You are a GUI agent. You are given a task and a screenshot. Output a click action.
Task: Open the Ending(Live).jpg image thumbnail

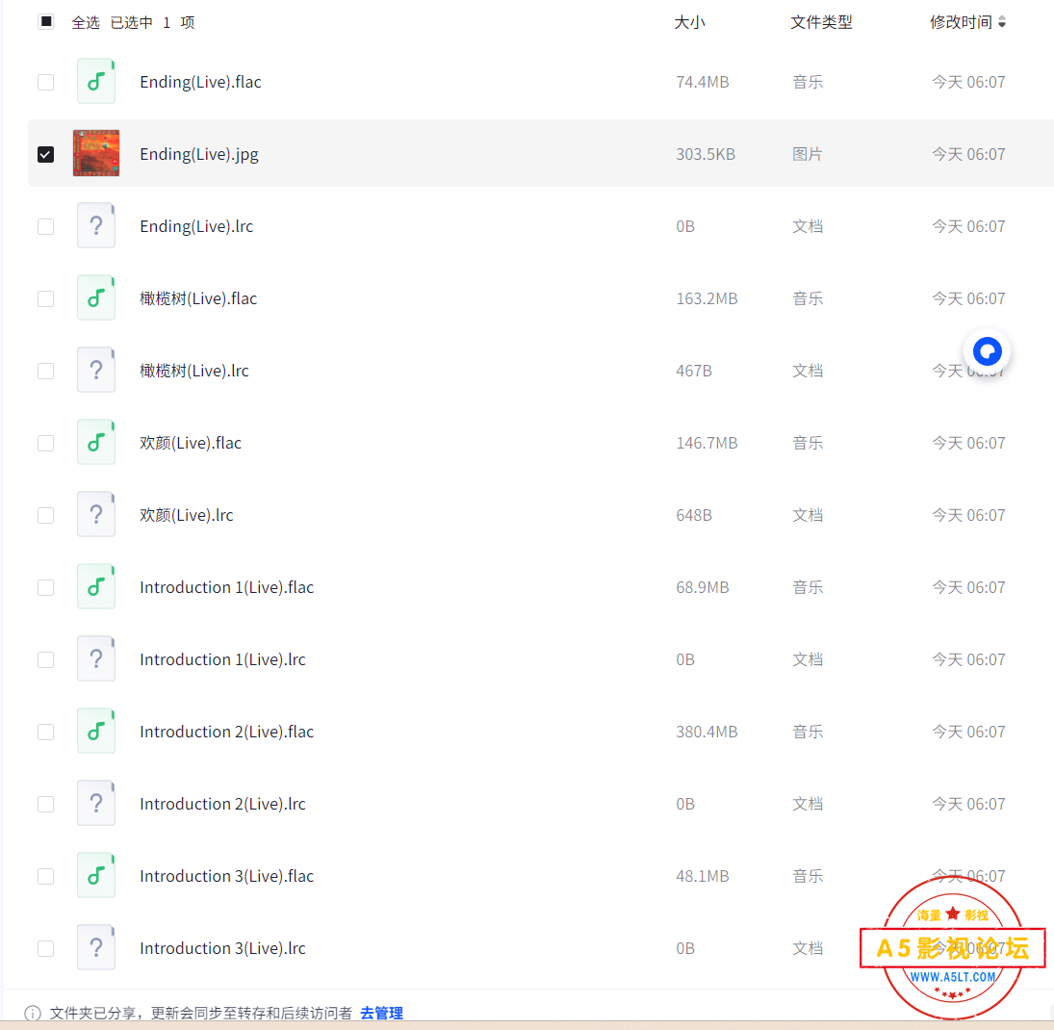coord(96,153)
